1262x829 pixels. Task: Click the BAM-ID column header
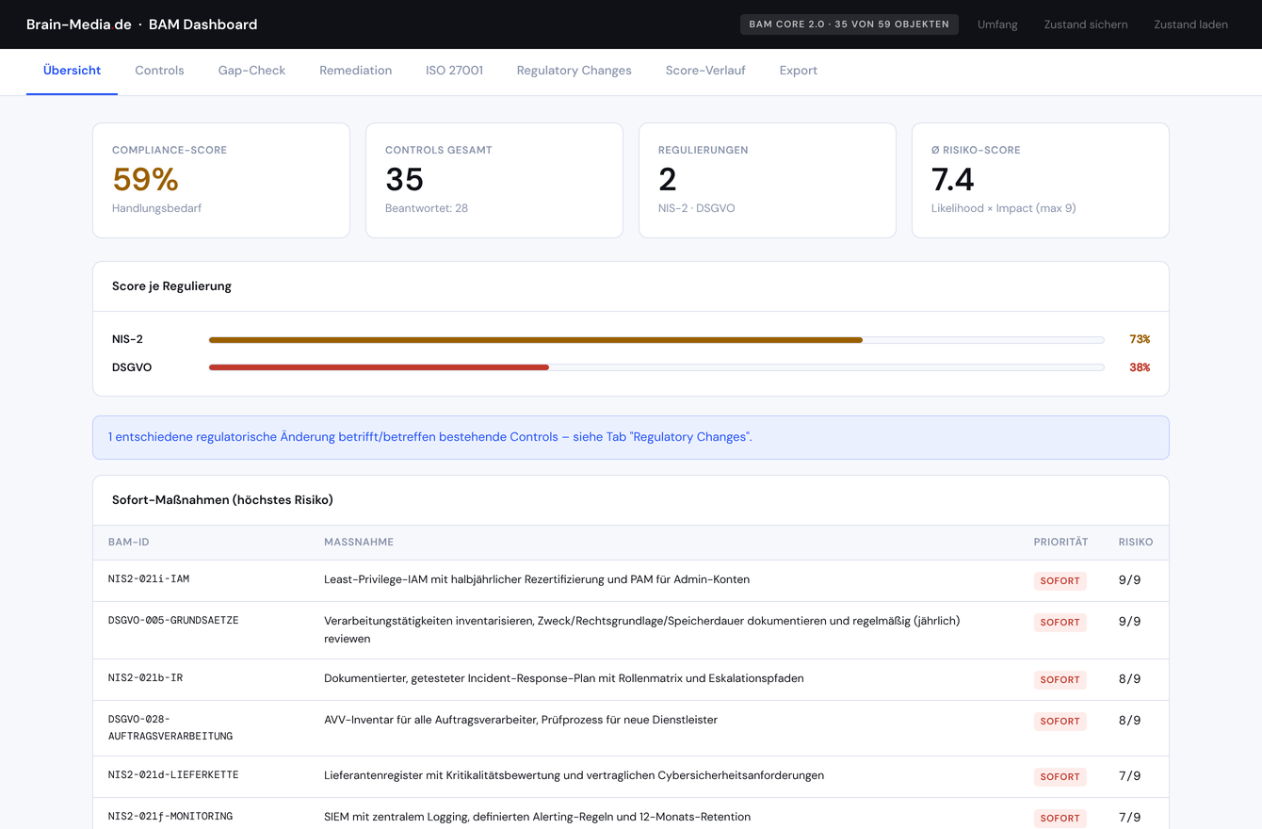[129, 542]
